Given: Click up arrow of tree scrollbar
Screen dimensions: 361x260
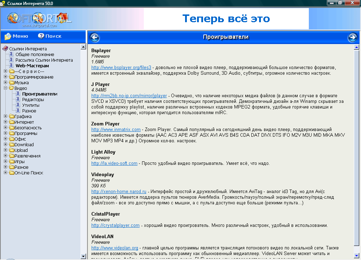Looking at the screenshot, I should click(83, 47).
